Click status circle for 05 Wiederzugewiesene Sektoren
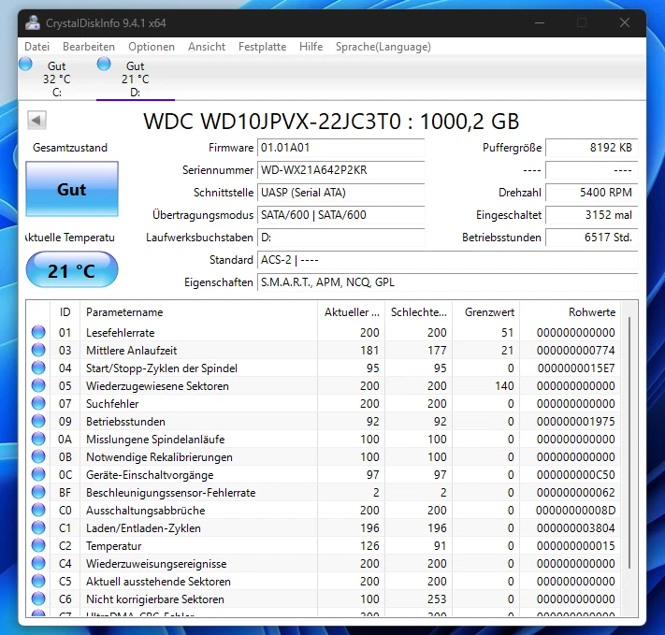 (38, 385)
